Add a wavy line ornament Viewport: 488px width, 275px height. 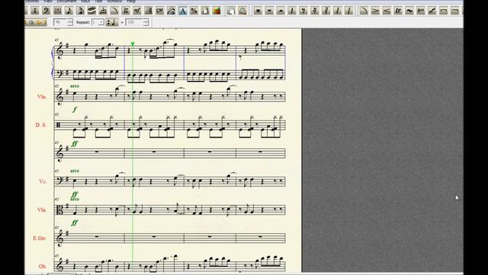[409, 11]
